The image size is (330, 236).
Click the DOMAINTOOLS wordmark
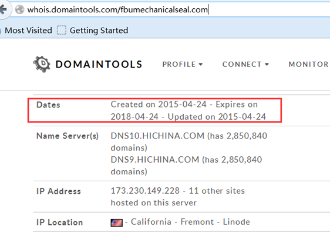[x=99, y=65]
